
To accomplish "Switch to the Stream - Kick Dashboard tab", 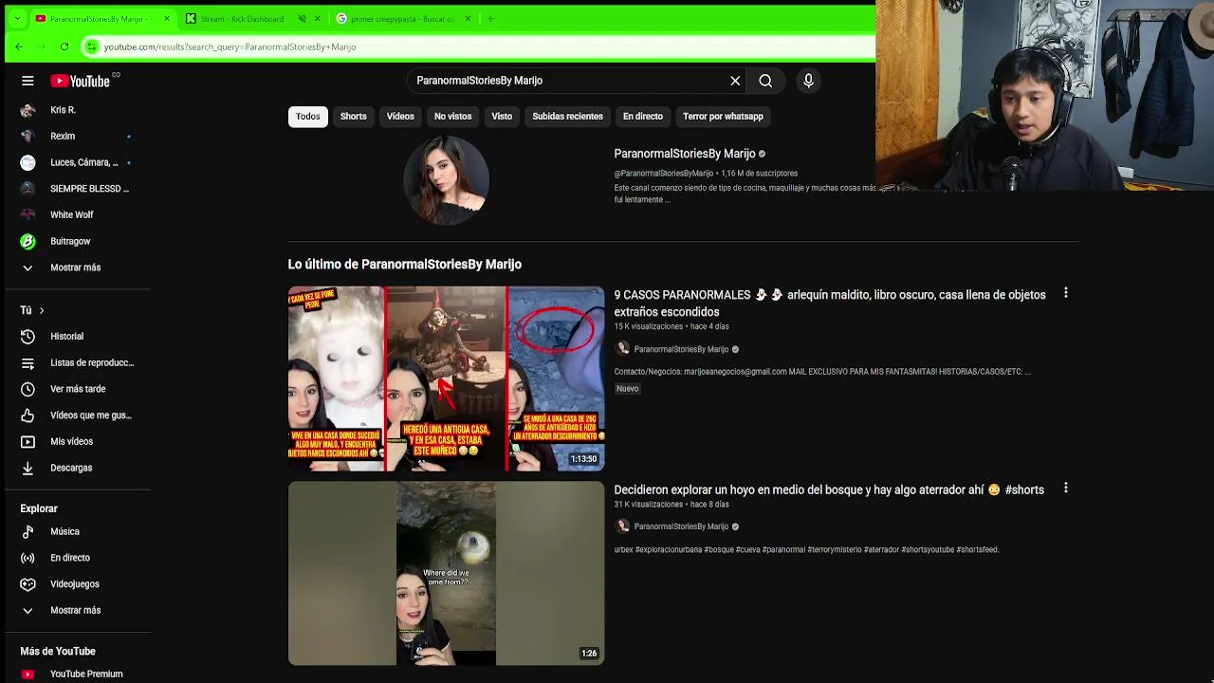I will (242, 19).
